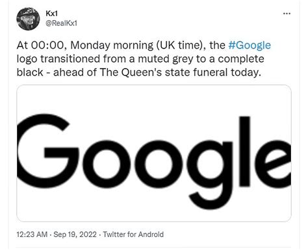Click the Kx1 profile avatar picture

[x=28, y=19]
